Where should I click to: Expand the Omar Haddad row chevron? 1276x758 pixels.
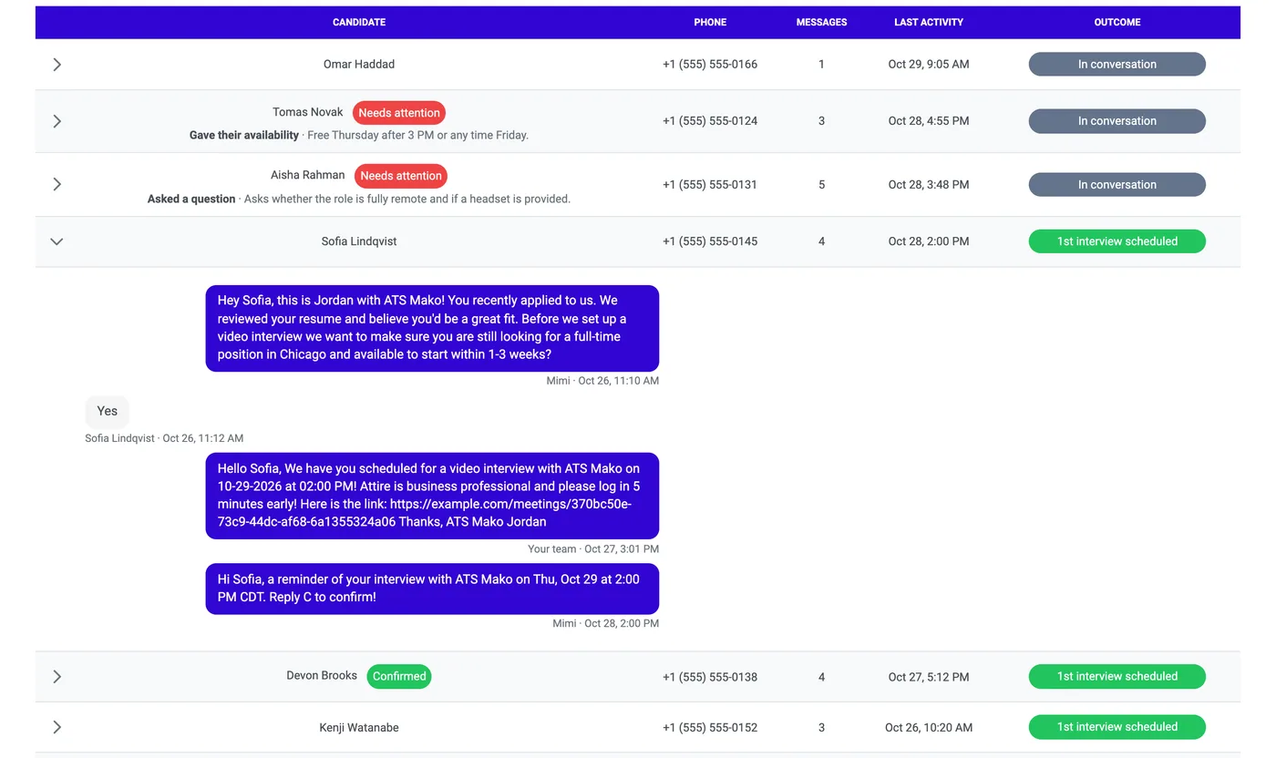pyautogui.click(x=57, y=65)
